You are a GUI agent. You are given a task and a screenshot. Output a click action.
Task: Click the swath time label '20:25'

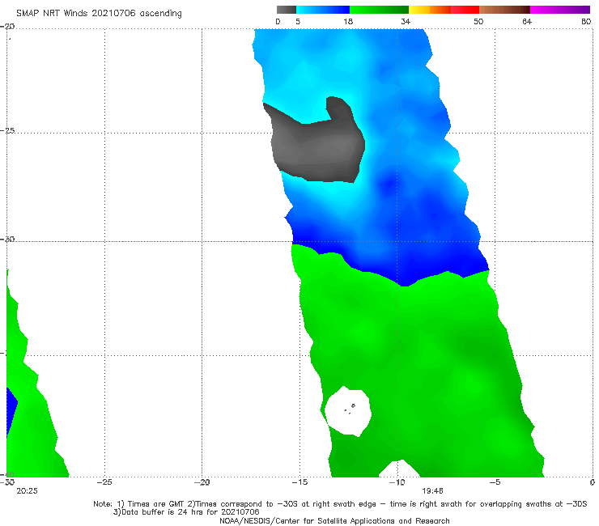27,491
